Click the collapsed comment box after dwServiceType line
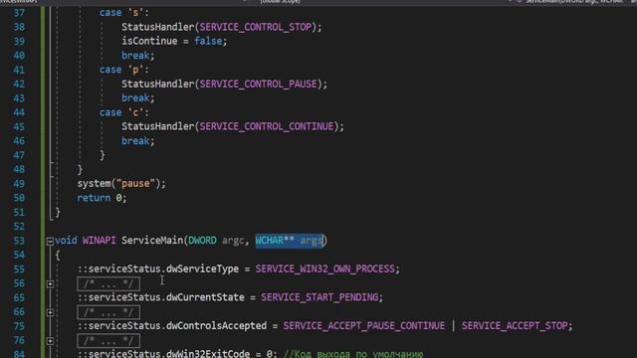Viewport: 637px width, 358px height. (108, 283)
